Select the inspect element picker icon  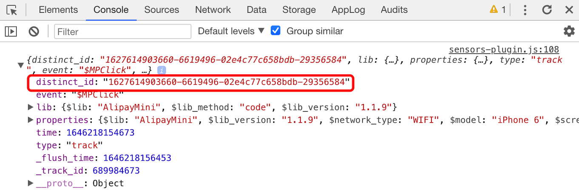pos(12,10)
